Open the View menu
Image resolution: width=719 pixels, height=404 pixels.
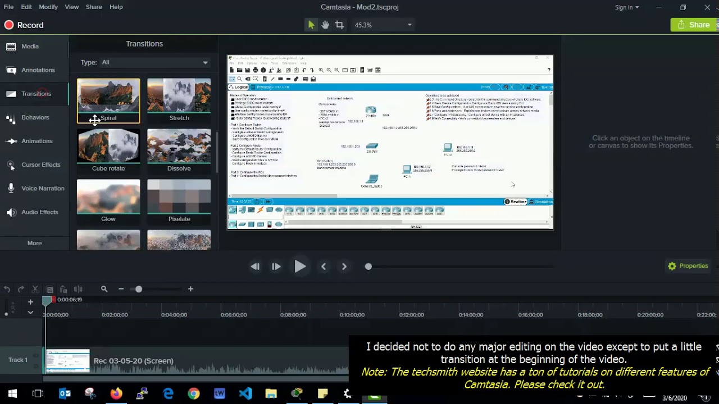tap(72, 7)
